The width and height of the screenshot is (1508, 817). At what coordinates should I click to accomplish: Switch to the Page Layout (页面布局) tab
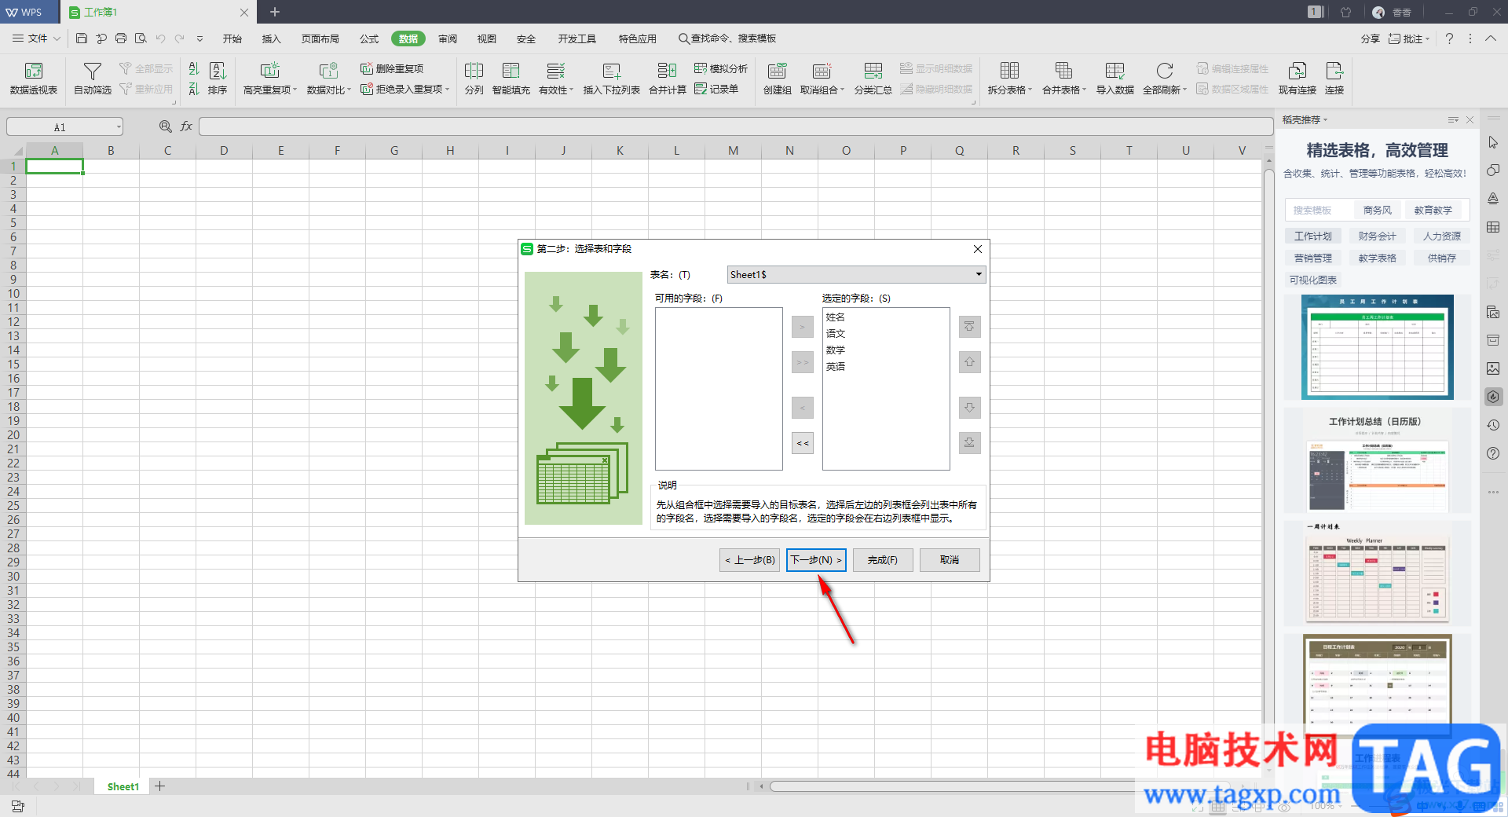pyautogui.click(x=320, y=38)
